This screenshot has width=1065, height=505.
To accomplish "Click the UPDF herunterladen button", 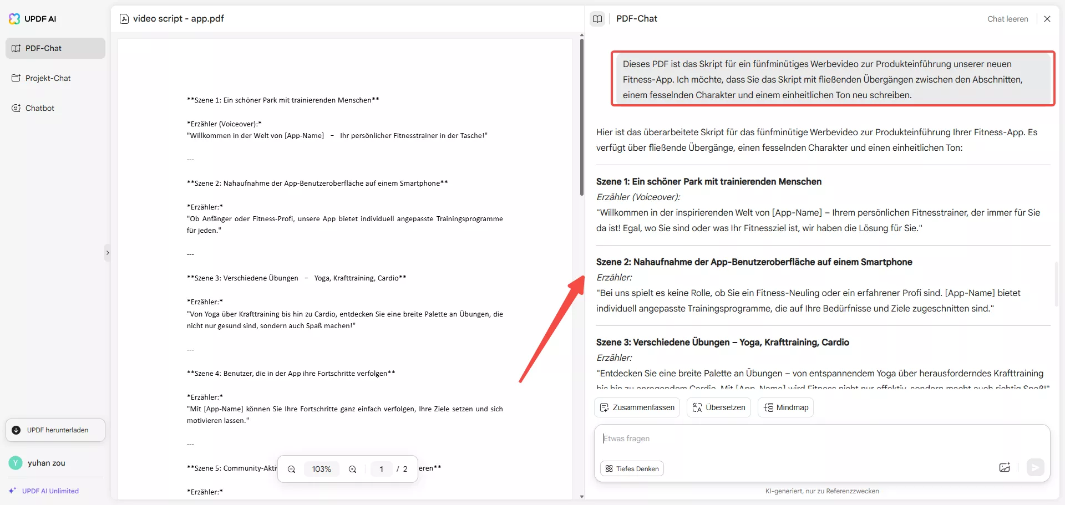I will 54,430.
